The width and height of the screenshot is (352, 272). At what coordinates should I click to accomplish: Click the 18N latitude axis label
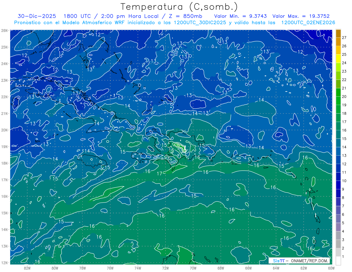4,163
